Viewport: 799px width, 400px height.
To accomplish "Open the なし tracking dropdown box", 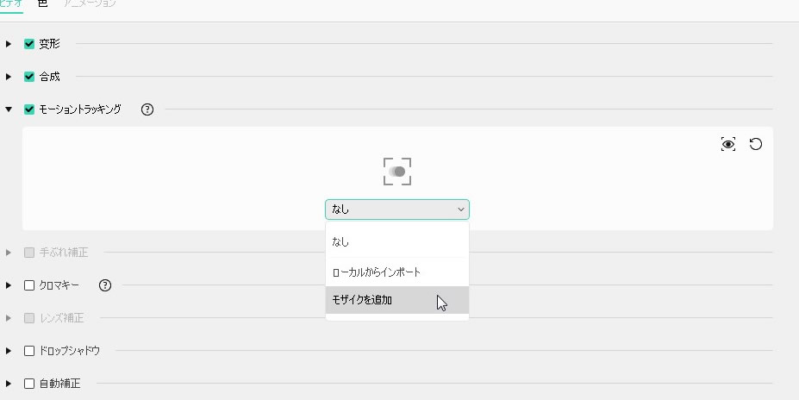I will tap(397, 209).
